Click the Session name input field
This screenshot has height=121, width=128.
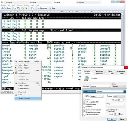coord(110,92)
